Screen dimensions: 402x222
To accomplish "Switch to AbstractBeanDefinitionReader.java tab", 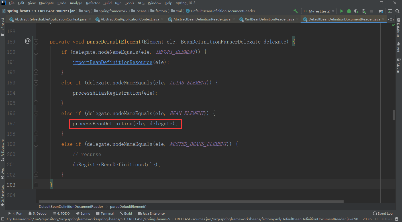I will click(201, 19).
